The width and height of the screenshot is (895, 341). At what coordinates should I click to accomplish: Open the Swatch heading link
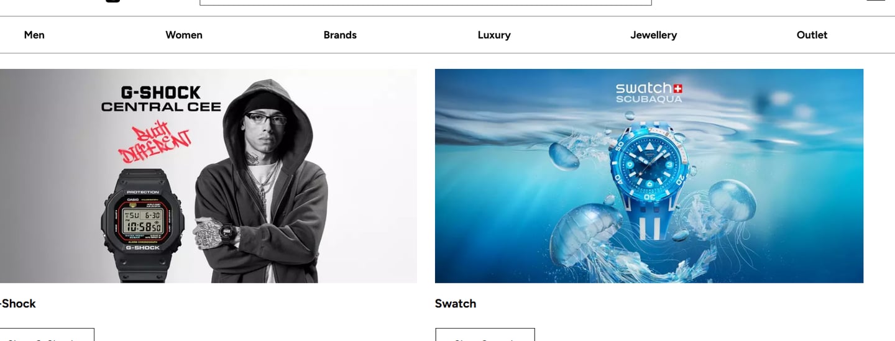tap(456, 303)
